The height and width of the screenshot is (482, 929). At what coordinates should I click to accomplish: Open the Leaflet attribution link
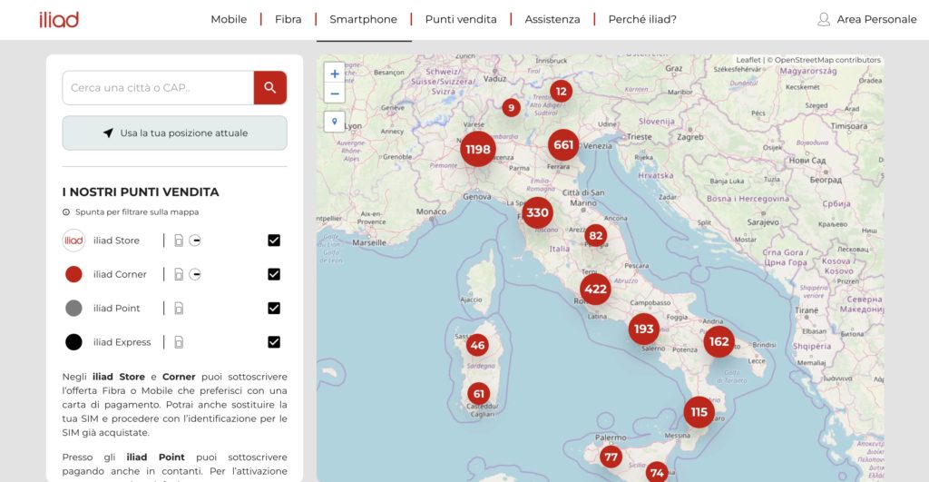pyautogui.click(x=748, y=60)
